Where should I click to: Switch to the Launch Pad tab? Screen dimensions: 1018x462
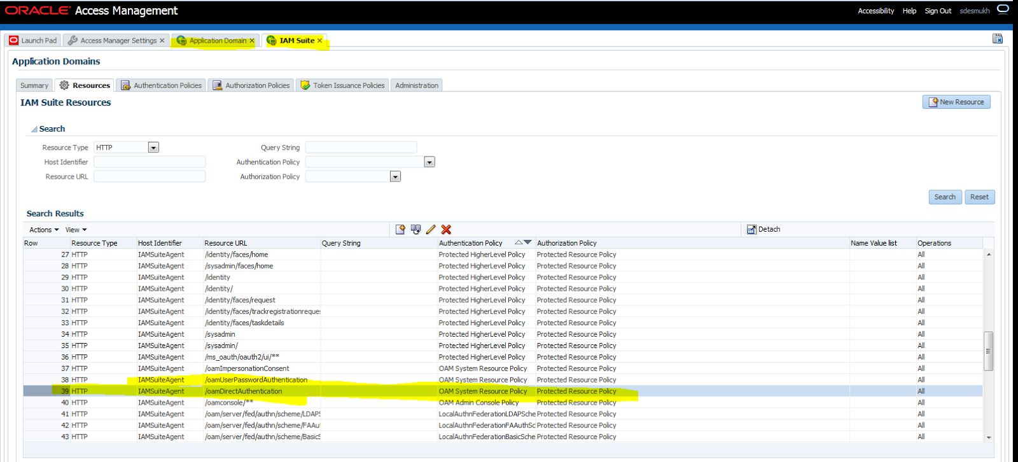click(x=33, y=41)
